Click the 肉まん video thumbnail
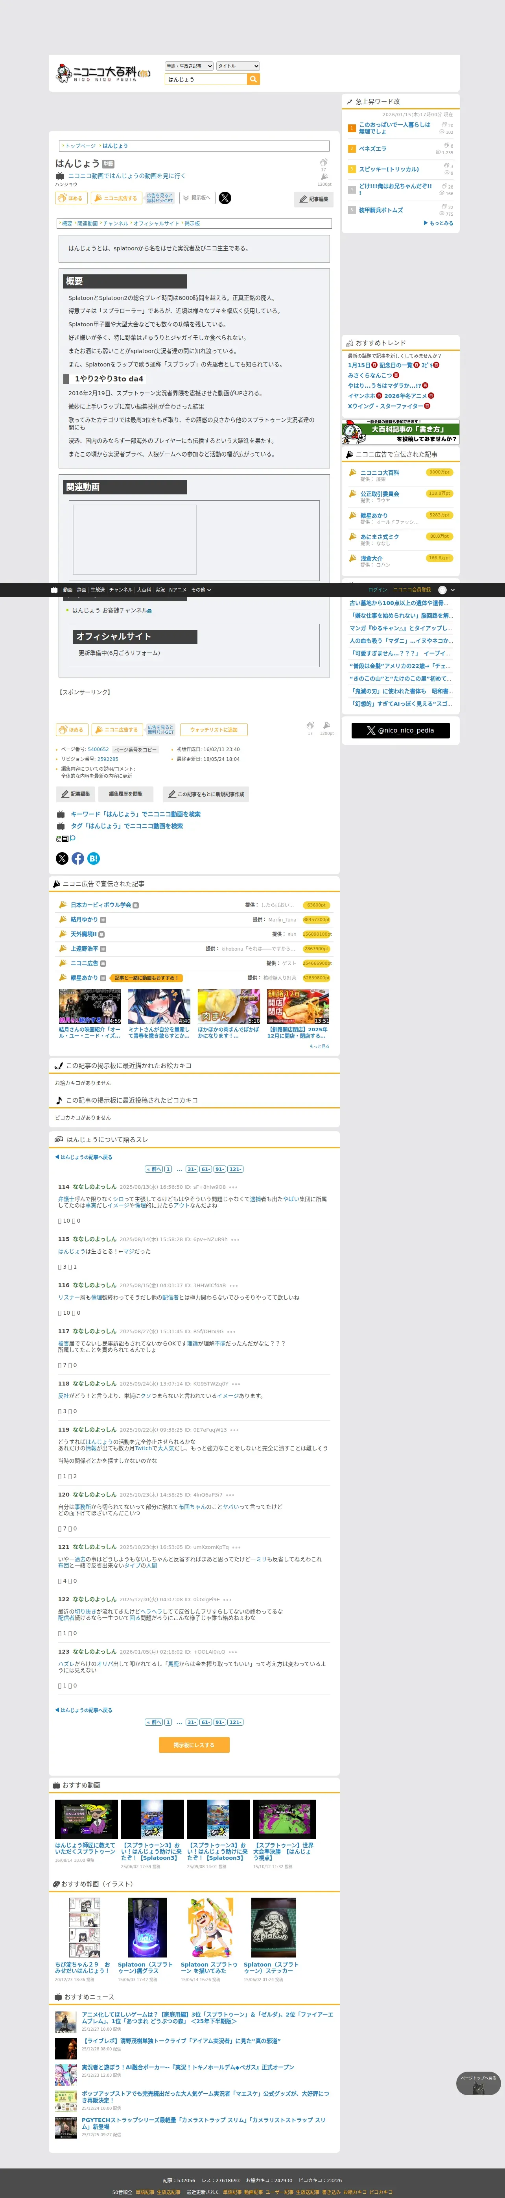Viewport: 505px width, 2198px height. [x=229, y=1007]
